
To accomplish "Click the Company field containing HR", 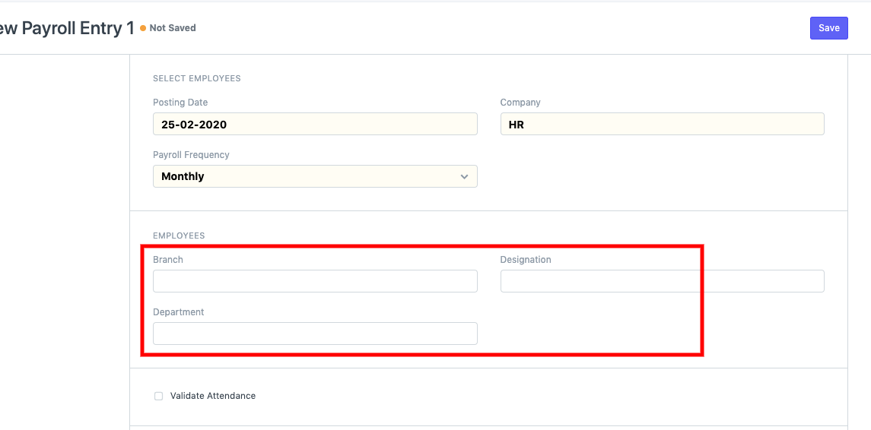I will (x=662, y=125).
